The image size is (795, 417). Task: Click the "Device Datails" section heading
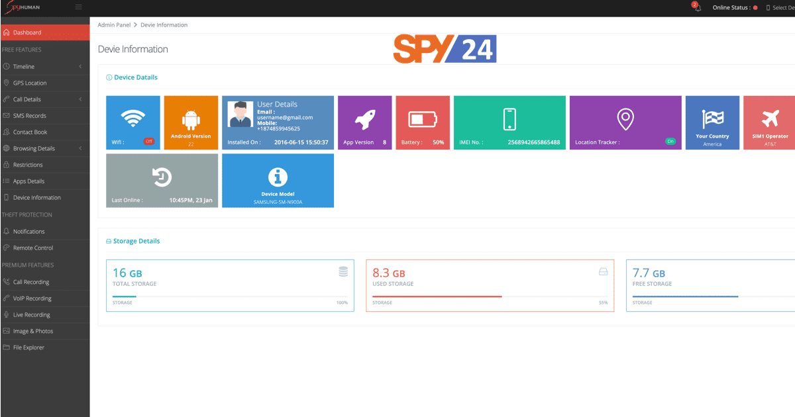pos(136,77)
